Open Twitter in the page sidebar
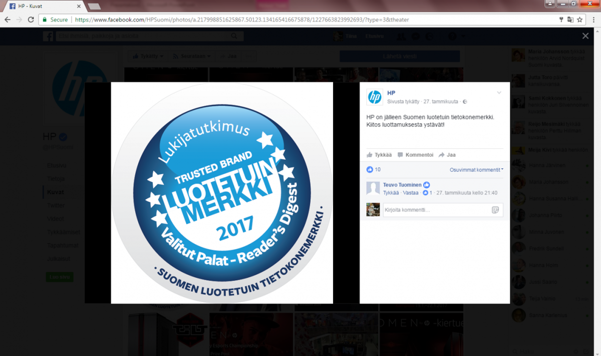This screenshot has height=356, width=601. pos(56,205)
